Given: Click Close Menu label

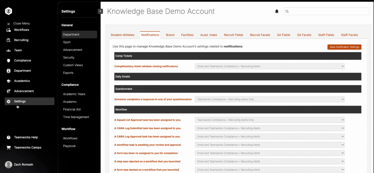Looking at the screenshot, I should click(x=22, y=24).
